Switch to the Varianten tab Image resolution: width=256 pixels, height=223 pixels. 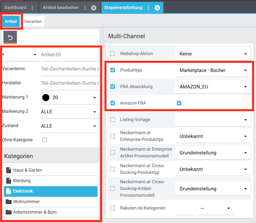point(32,21)
